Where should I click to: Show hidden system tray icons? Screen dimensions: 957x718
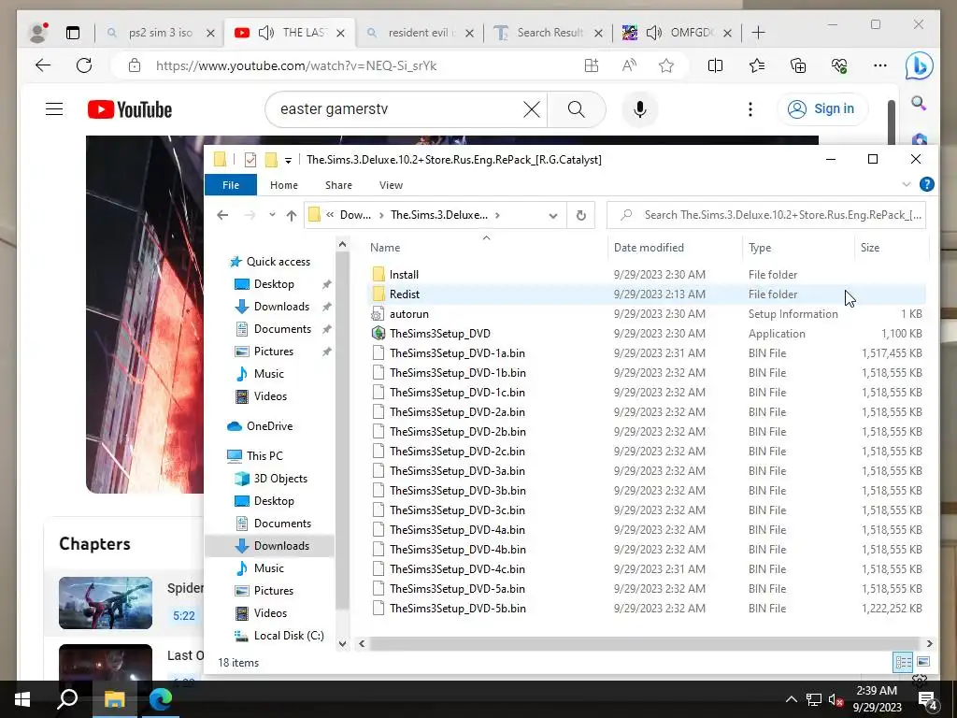pyautogui.click(x=791, y=699)
